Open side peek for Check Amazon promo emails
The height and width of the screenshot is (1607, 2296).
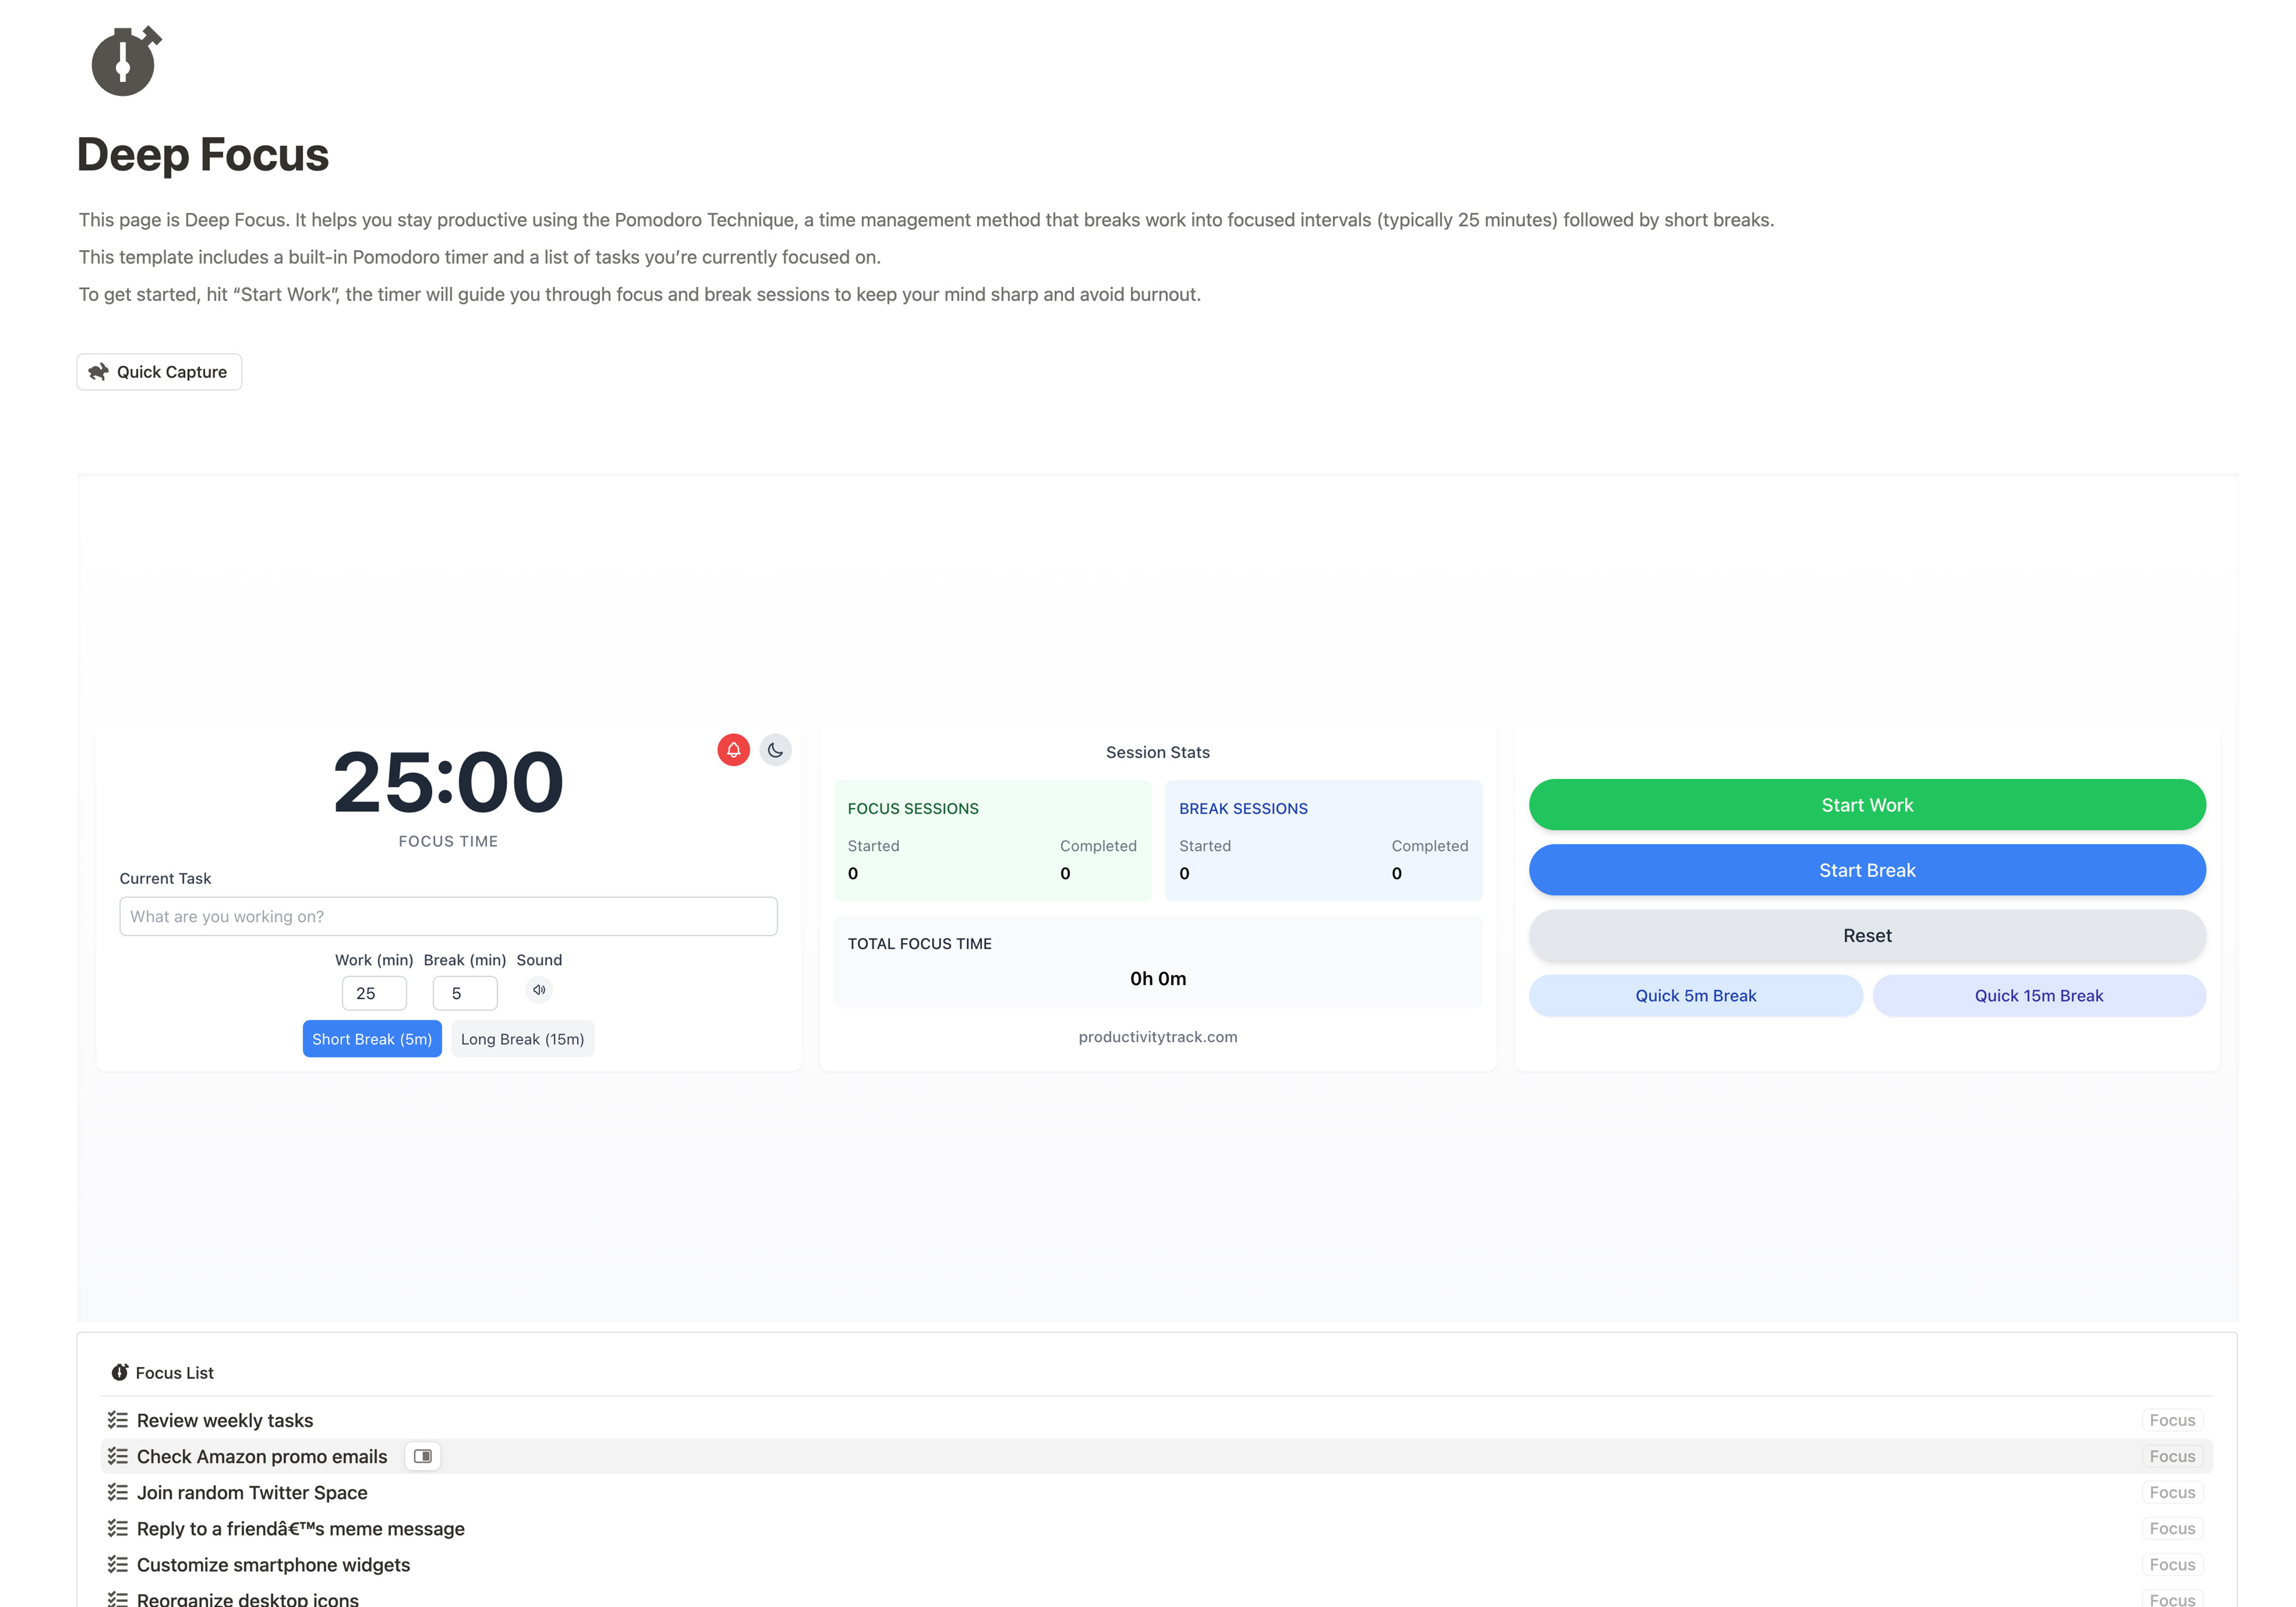tap(423, 1456)
